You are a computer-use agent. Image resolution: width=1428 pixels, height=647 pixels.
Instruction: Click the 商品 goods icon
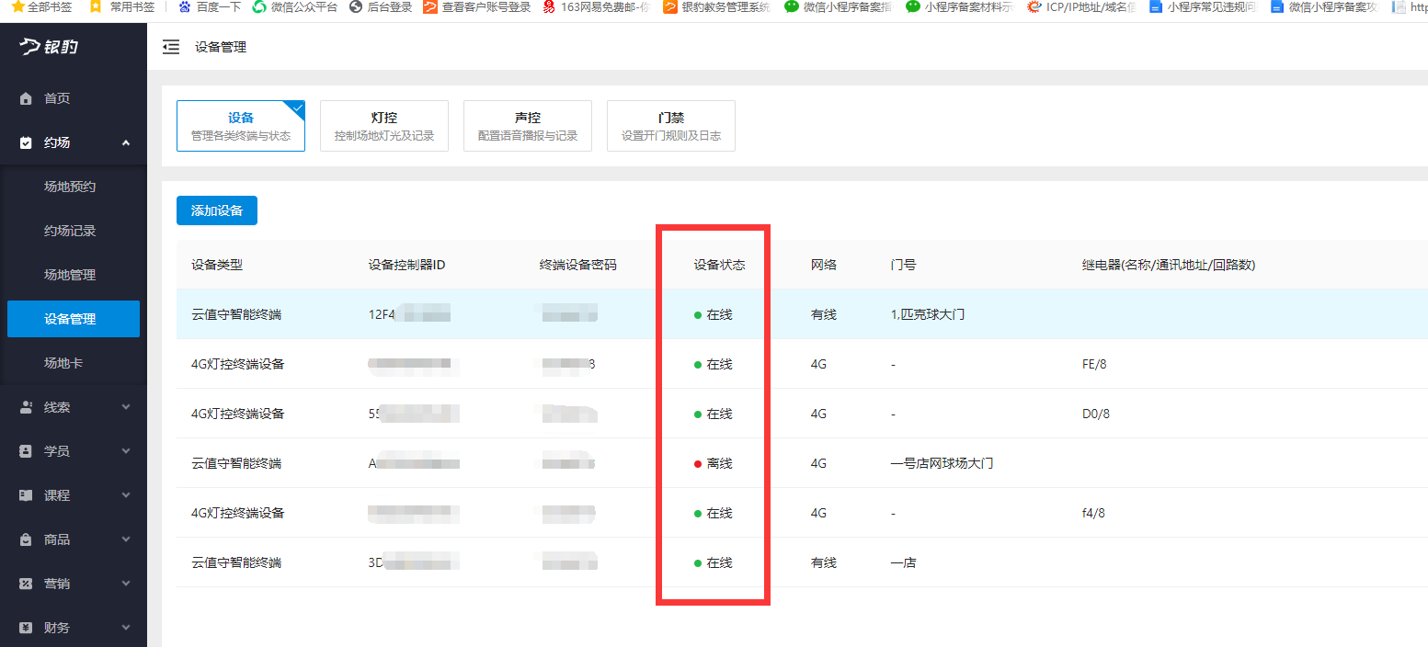coord(23,539)
